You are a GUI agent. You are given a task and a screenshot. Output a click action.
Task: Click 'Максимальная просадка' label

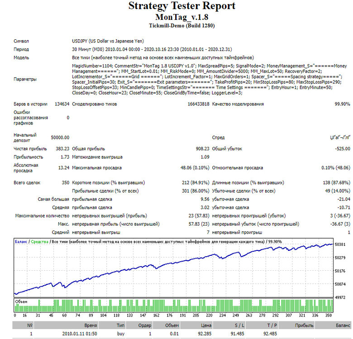[97, 168]
